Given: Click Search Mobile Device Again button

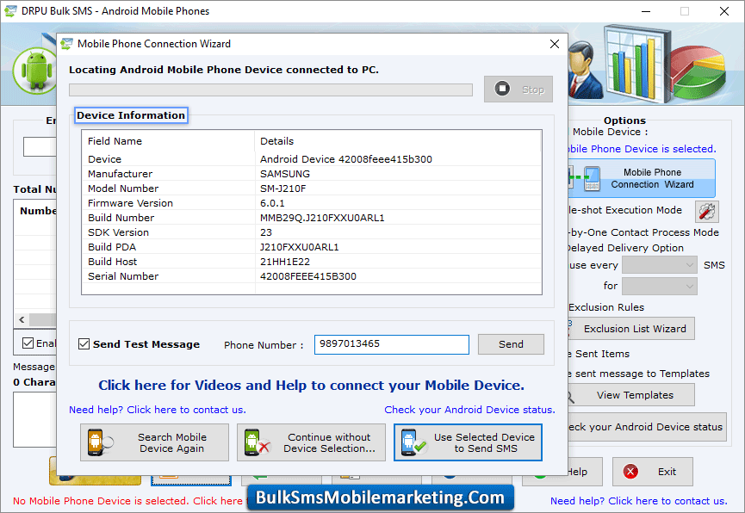Looking at the screenshot, I should tap(154, 442).
